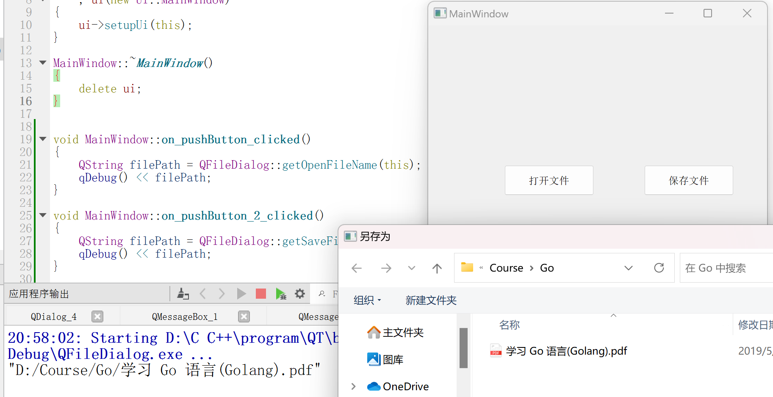
Task: Go up one folder level in Save As dialog
Action: (437, 268)
